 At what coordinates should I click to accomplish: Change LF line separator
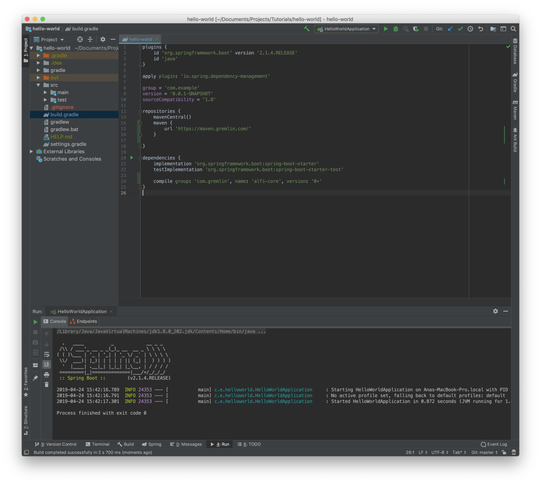(423, 452)
